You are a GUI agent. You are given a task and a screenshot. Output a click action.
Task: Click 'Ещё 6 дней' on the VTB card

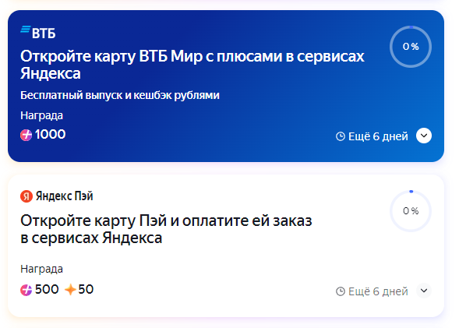(x=378, y=136)
